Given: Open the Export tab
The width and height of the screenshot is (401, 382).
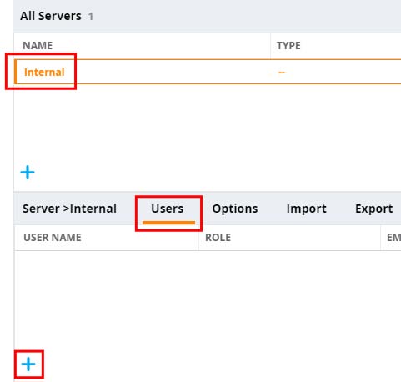Looking at the screenshot, I should [x=373, y=209].
